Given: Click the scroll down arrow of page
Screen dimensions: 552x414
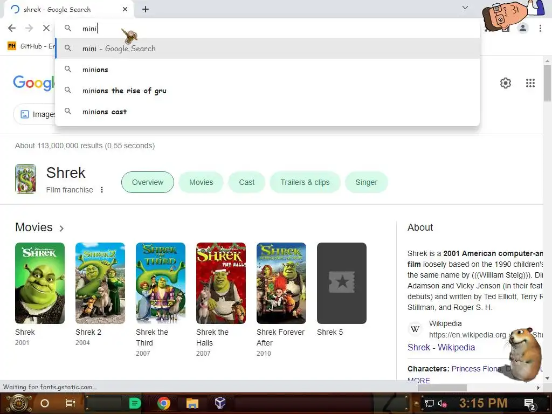Looking at the screenshot, I should 547,378.
